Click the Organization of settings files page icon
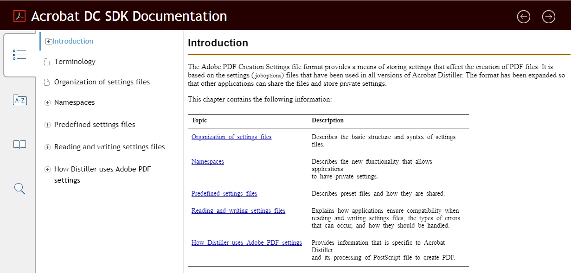 [46, 83]
